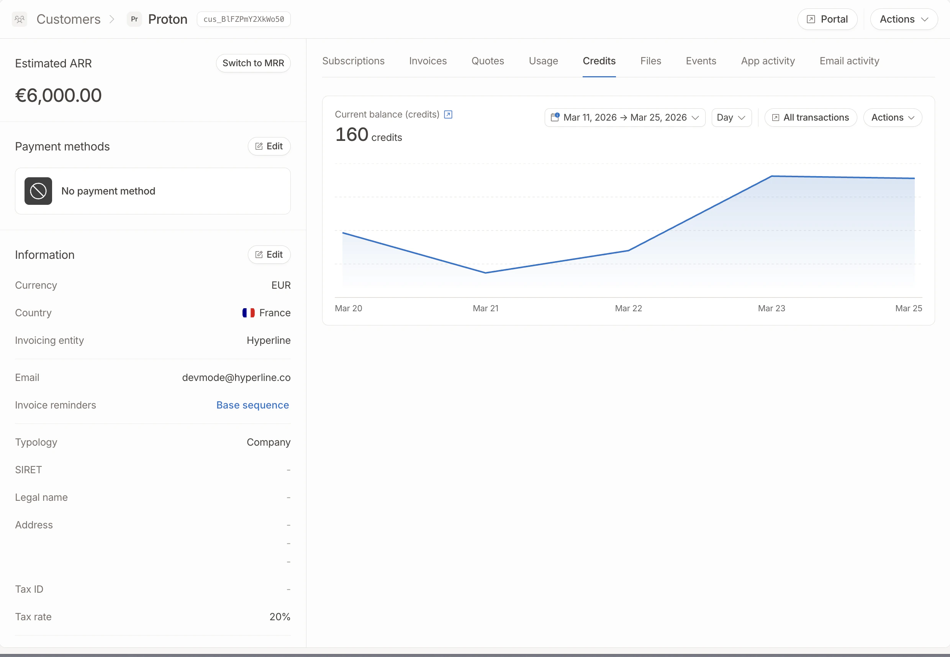The width and height of the screenshot is (950, 657).
Task: Edit payment methods
Action: [x=269, y=147]
